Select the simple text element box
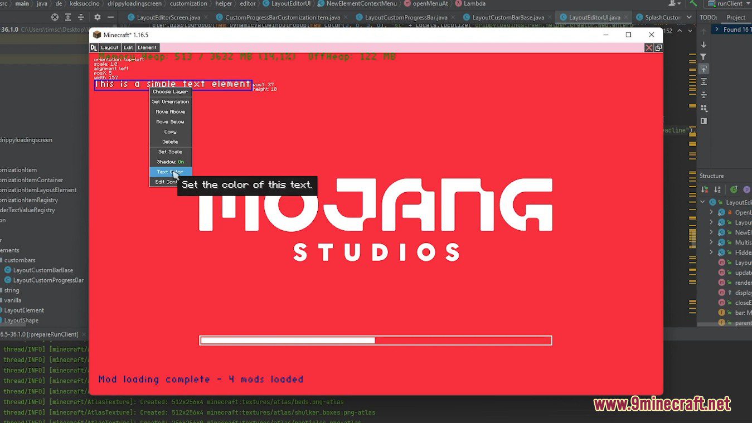 tap(173, 84)
